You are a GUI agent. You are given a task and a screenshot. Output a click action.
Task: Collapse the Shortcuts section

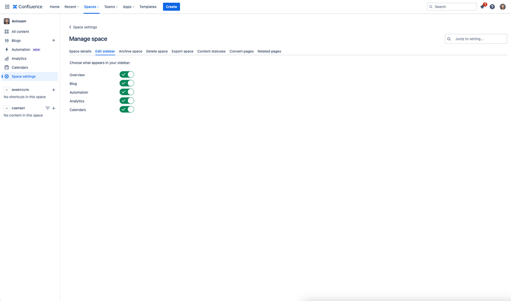6,89
